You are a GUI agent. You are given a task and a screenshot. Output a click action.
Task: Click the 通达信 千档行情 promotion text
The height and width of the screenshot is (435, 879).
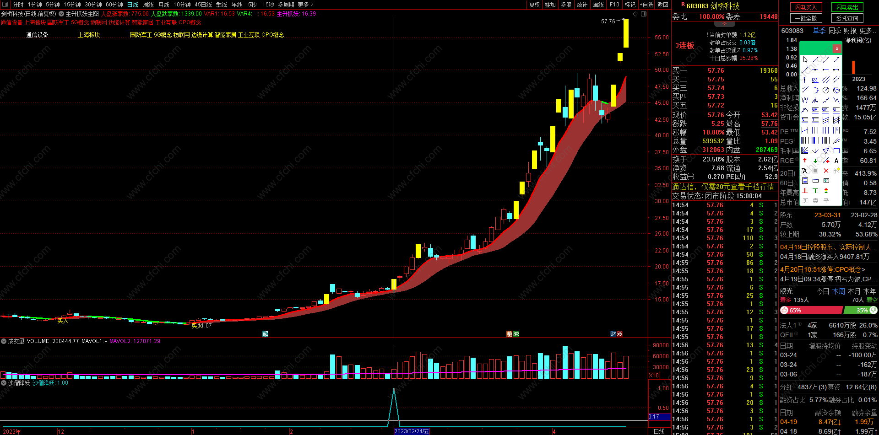point(723,187)
